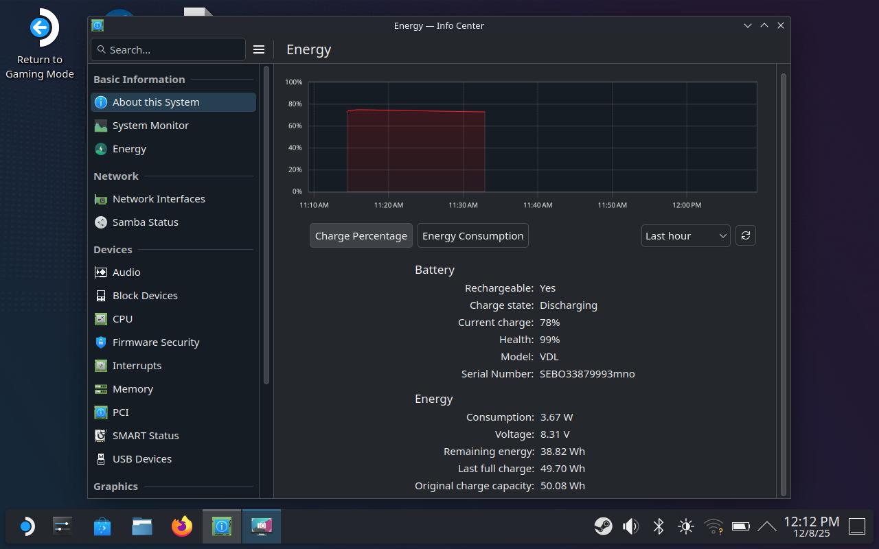Open Firefox from the taskbar
The height and width of the screenshot is (549, 879).
(182, 526)
